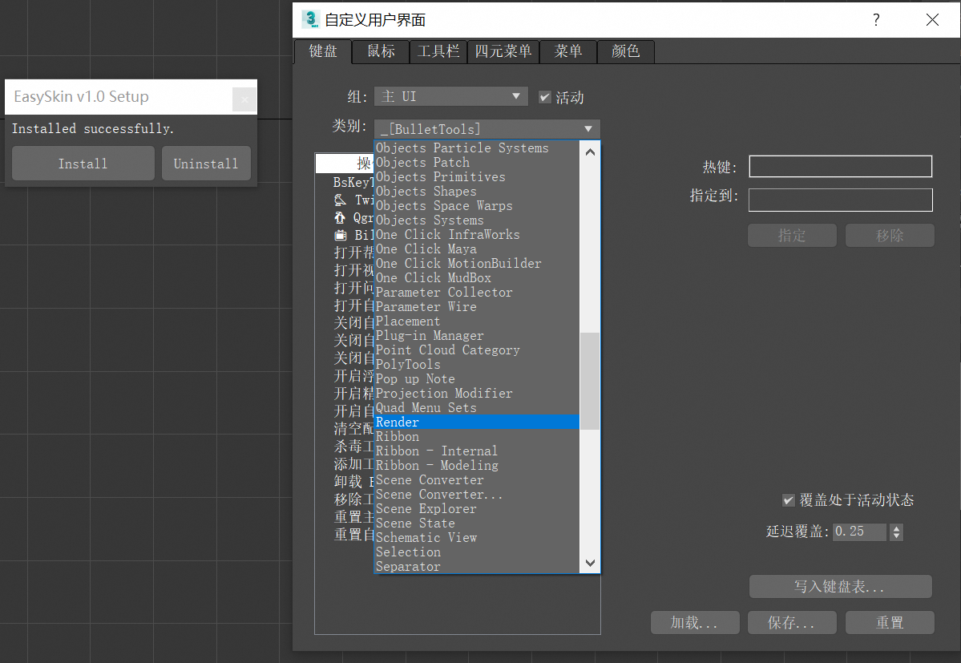This screenshot has height=663, width=961.
Task: Disable the 覆盖处于活动状态 checkbox
Action: pyautogui.click(x=789, y=499)
